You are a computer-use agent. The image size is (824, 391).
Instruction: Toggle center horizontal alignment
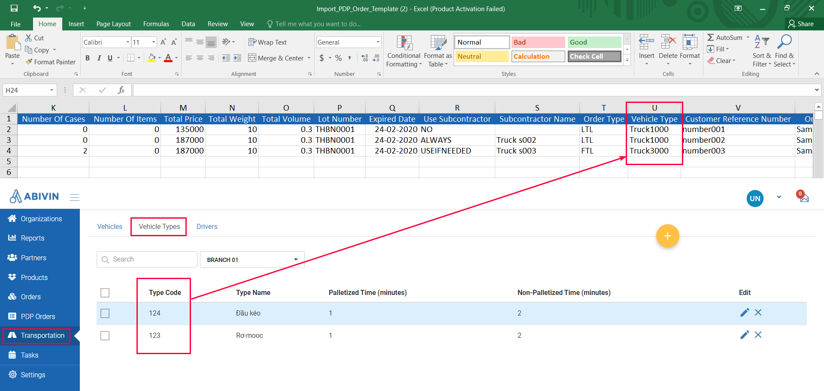coord(200,58)
